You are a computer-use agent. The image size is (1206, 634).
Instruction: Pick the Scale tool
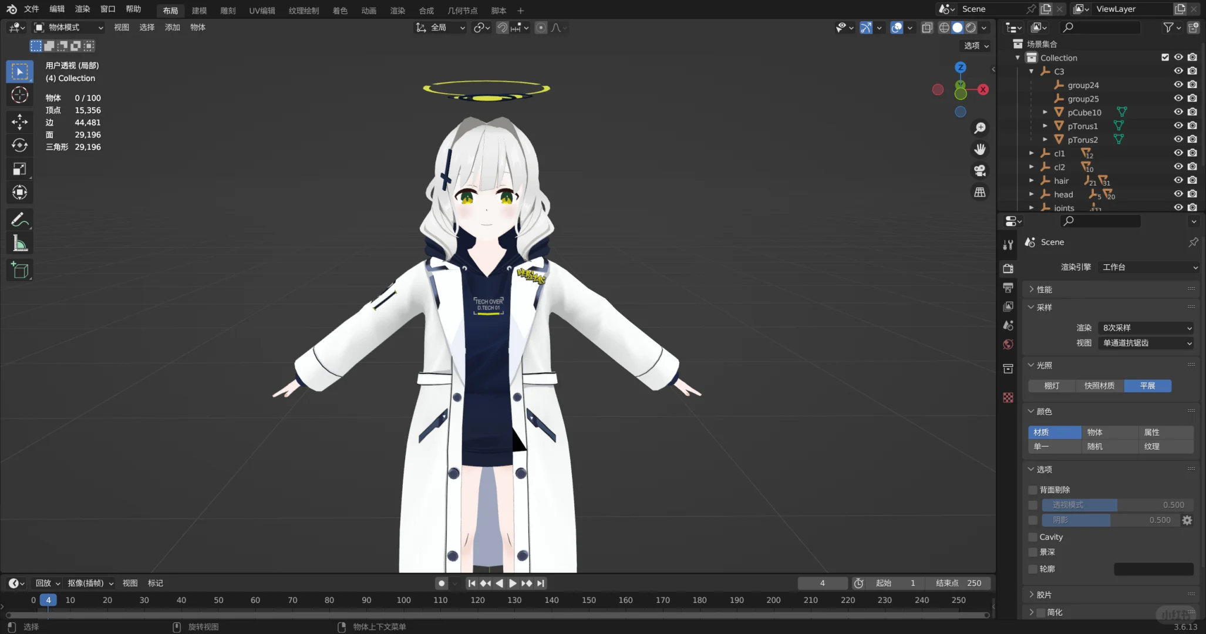tap(19, 169)
